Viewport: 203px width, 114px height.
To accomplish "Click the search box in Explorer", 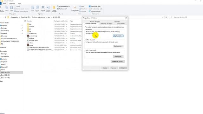I will tap(187, 17).
